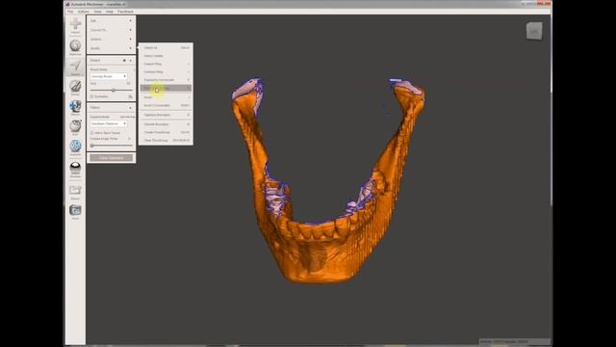Expand the Edit submenu in Select panel
This screenshot has width=616, height=347.
pyautogui.click(x=112, y=20)
